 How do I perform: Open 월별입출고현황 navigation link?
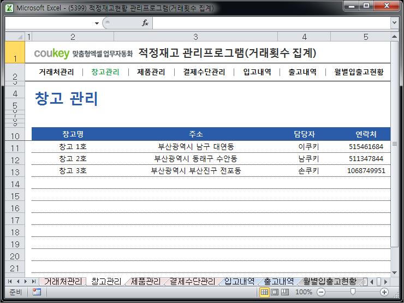[x=359, y=72]
